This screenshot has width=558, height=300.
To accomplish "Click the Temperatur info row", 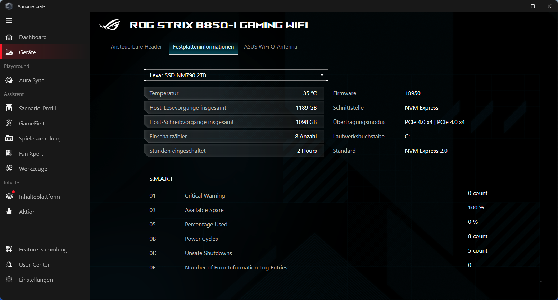I will 233,93.
